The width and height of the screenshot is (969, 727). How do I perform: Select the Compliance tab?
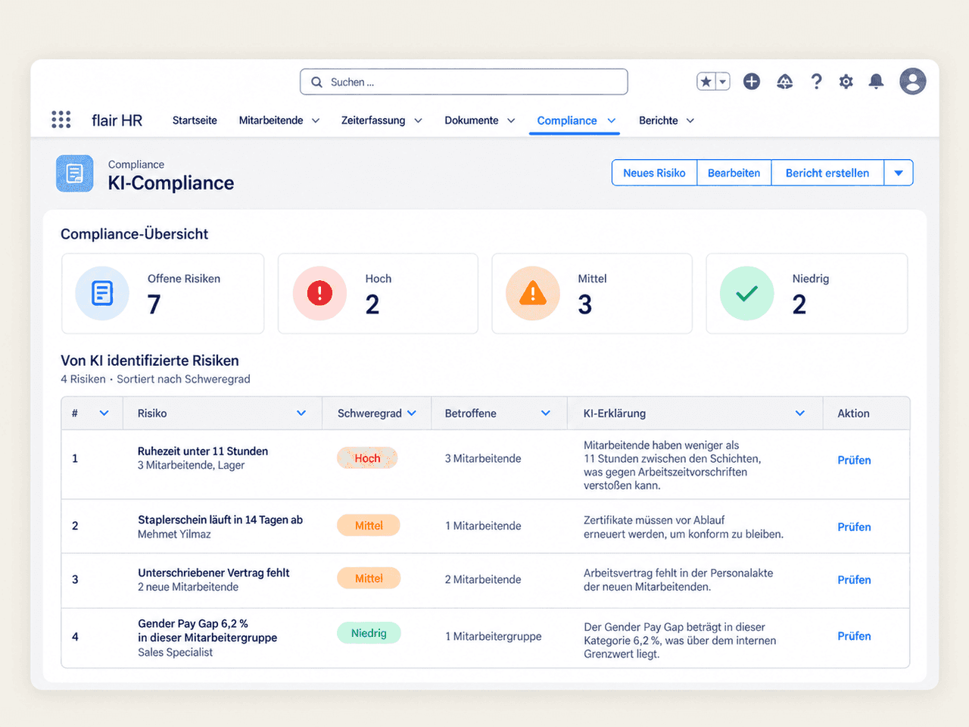(567, 120)
